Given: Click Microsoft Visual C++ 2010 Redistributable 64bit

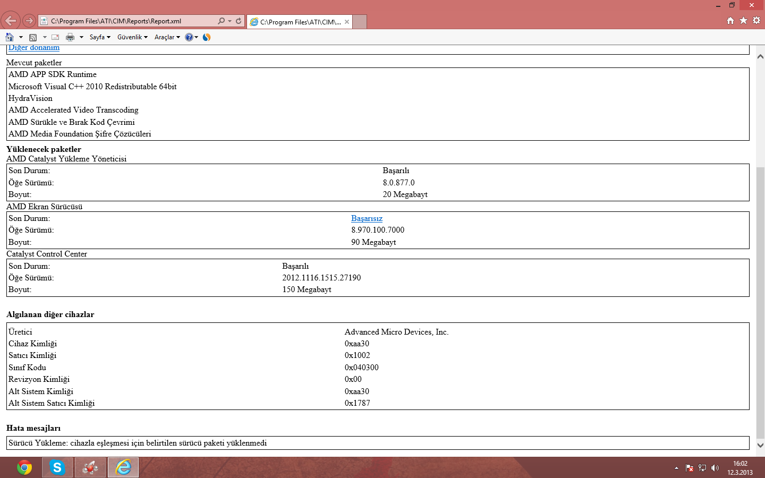Looking at the screenshot, I should point(92,87).
